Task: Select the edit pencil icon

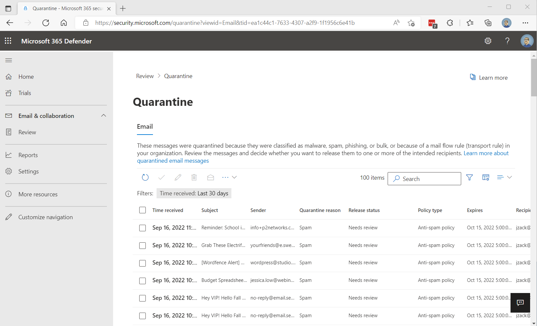Action: (178, 177)
